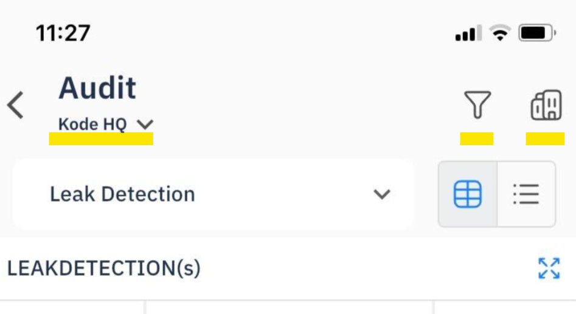Tap the cellular signal bars
Viewport: 576px width, 314px height.
[x=468, y=34]
